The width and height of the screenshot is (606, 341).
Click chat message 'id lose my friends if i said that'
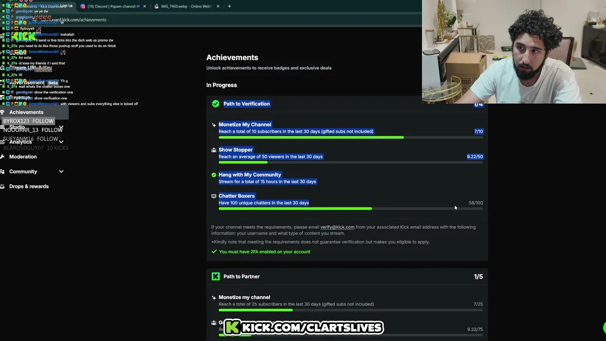pyautogui.click(x=42, y=63)
